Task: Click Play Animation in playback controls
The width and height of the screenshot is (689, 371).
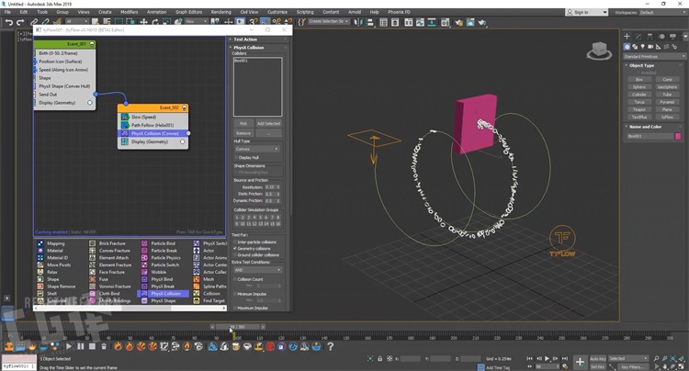Action: [x=548, y=359]
